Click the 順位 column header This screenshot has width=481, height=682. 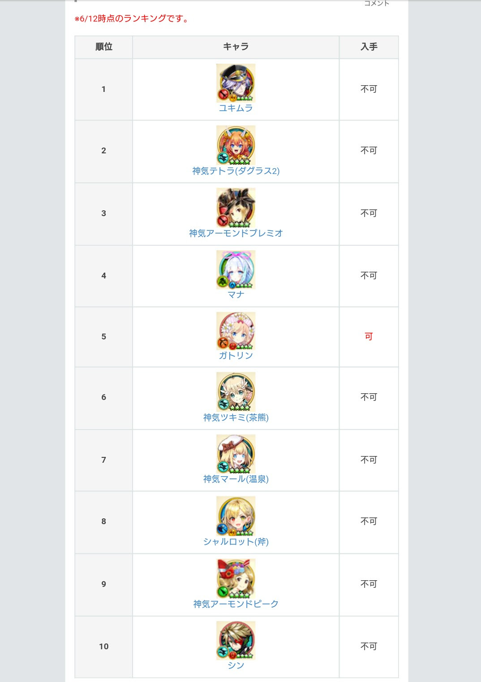(104, 47)
